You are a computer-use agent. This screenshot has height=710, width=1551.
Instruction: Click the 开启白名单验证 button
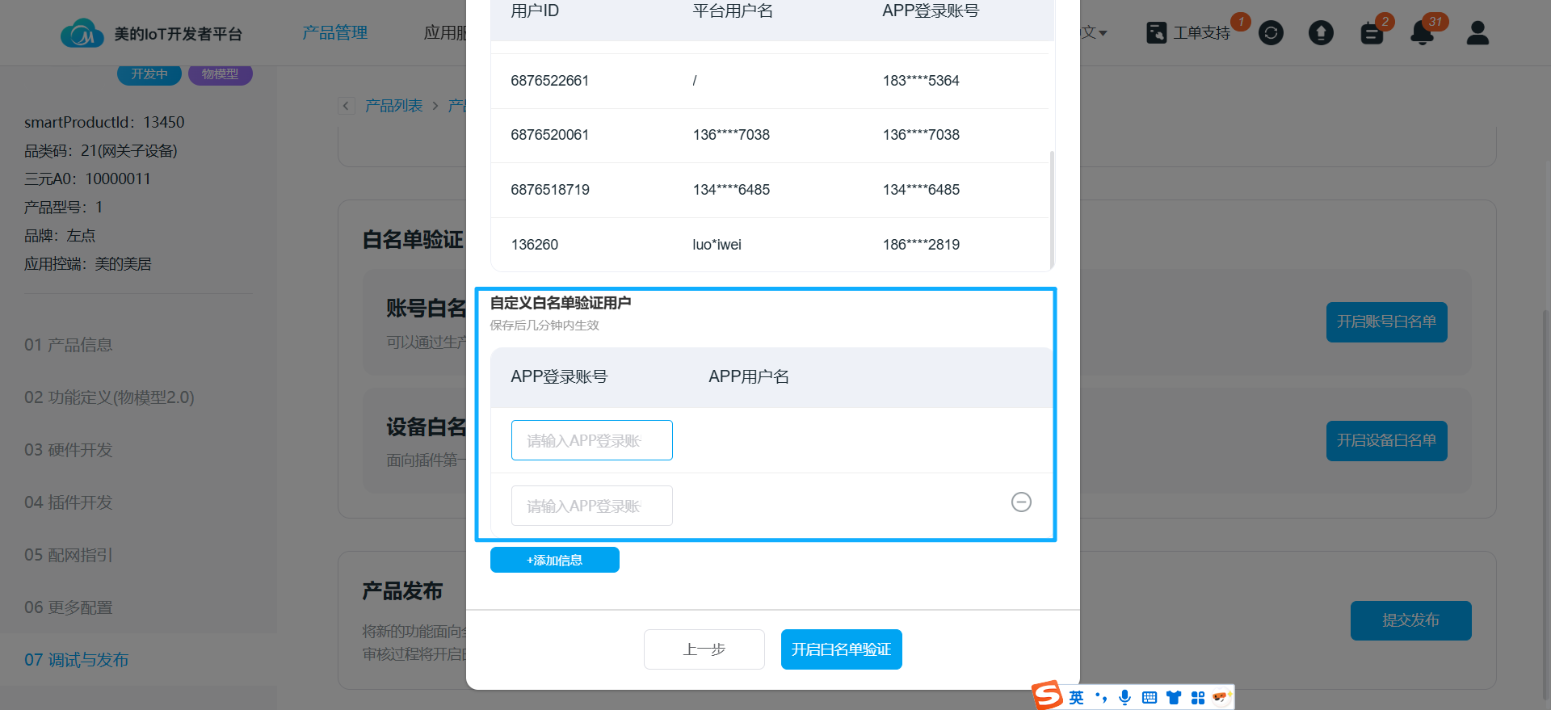tap(841, 649)
